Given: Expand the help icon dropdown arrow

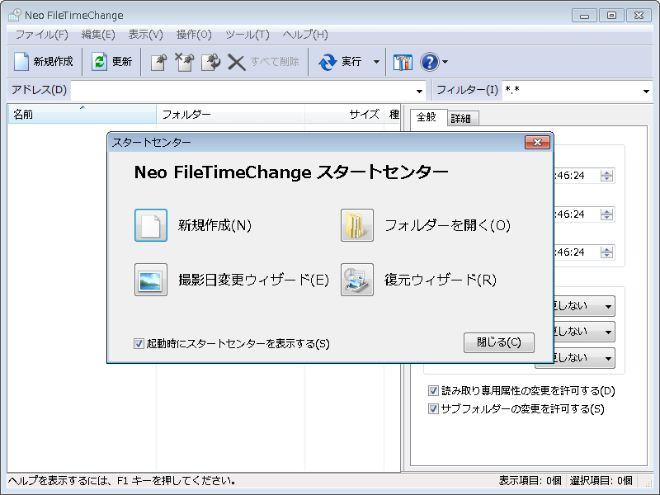Looking at the screenshot, I should [445, 62].
